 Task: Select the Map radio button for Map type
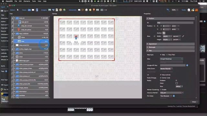pos(161,55)
